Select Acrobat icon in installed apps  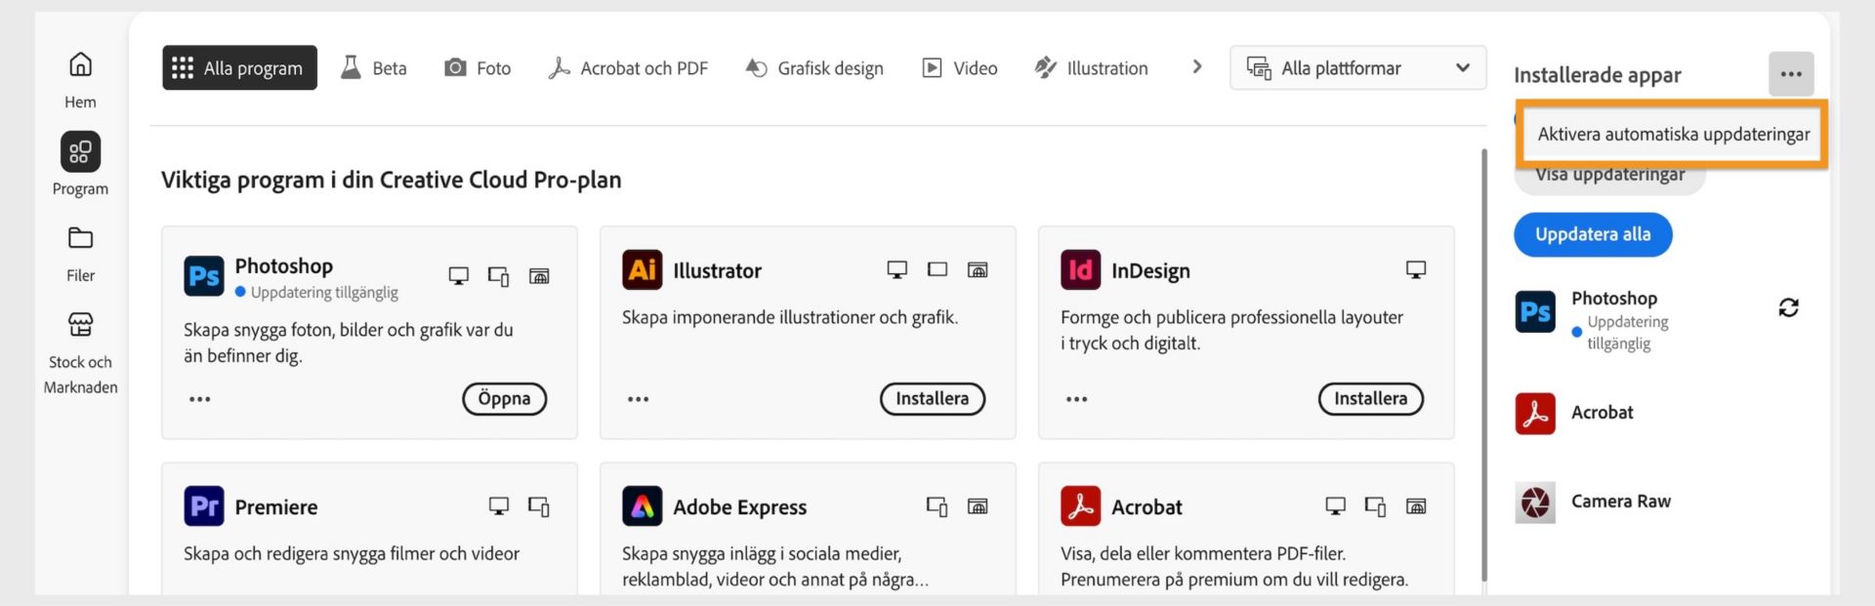click(1534, 413)
